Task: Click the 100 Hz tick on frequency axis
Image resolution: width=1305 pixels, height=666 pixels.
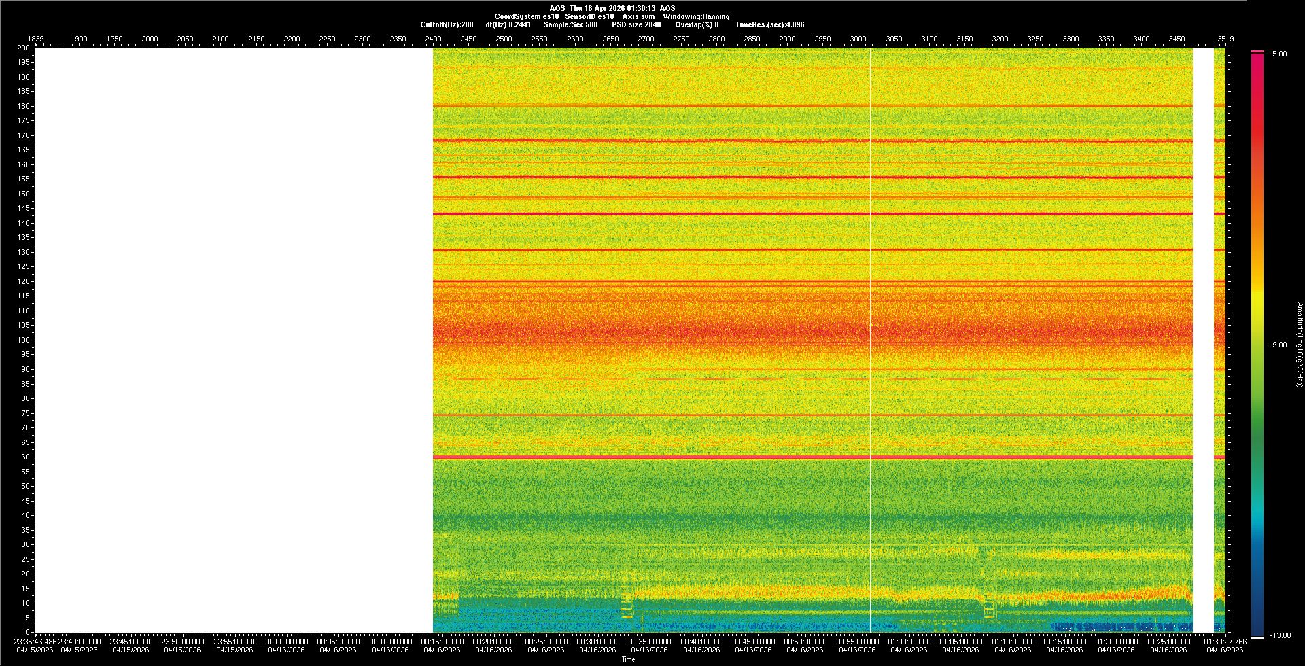Action: pos(24,340)
